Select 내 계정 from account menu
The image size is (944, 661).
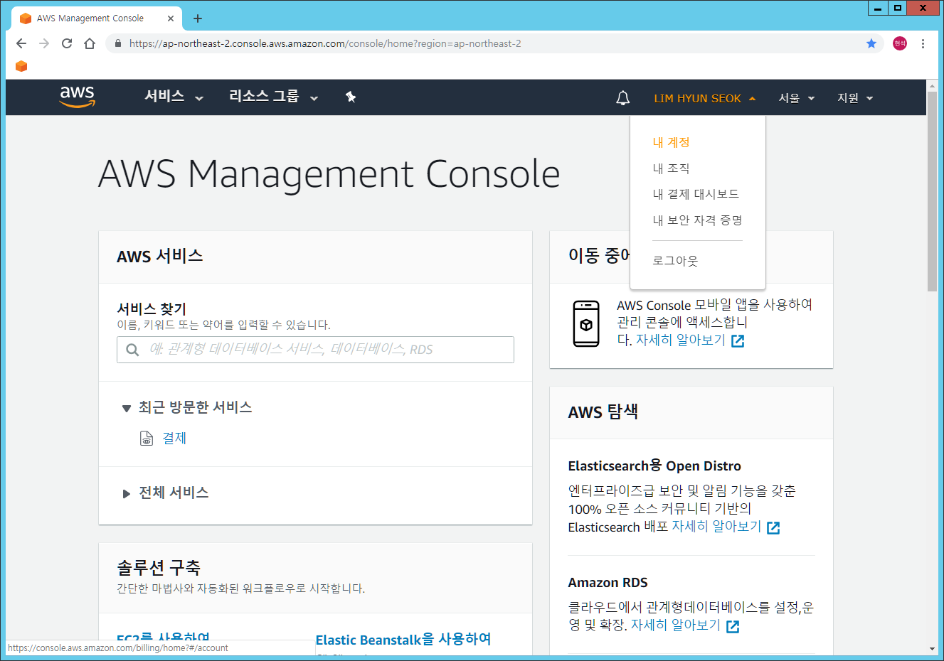[671, 142]
